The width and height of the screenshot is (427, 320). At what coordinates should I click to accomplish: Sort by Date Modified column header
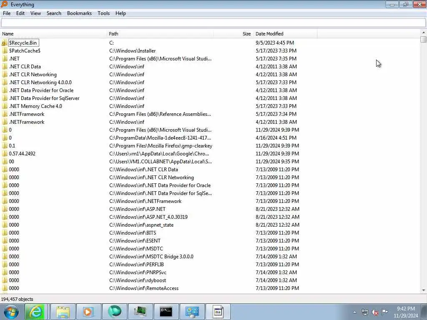(285, 34)
